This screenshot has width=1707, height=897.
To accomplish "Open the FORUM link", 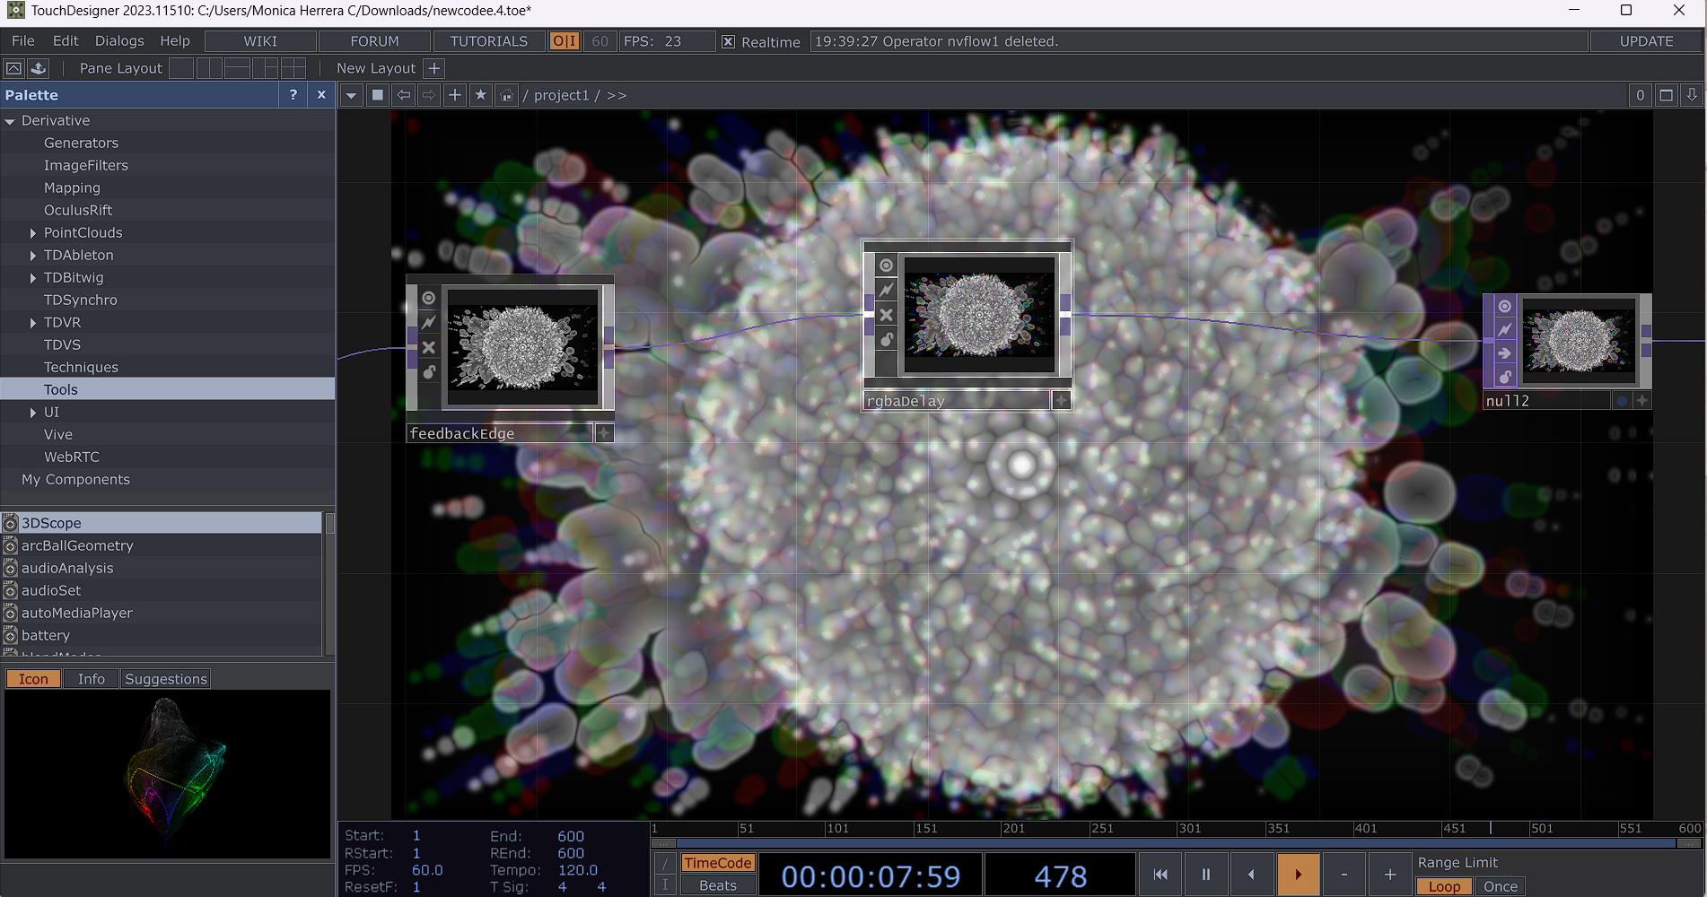I will [x=375, y=41].
